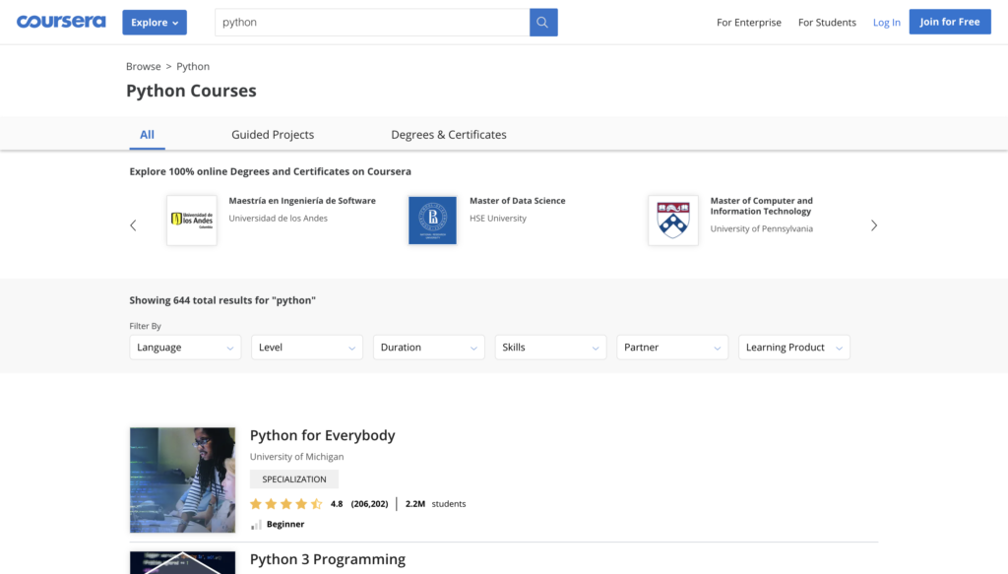Click the Coursera logo

click(61, 22)
